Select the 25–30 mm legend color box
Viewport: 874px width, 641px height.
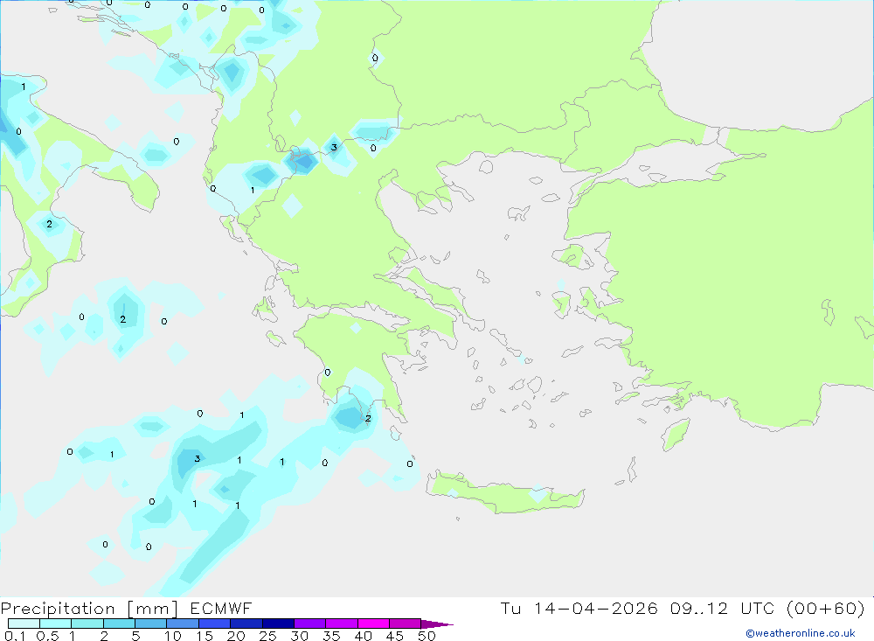278,624
